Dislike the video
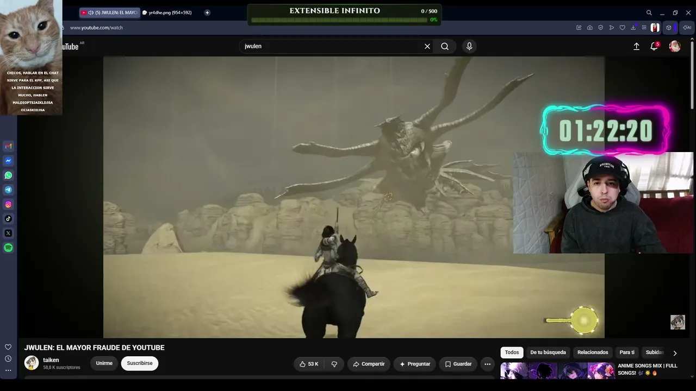The image size is (696, 391). (x=334, y=364)
